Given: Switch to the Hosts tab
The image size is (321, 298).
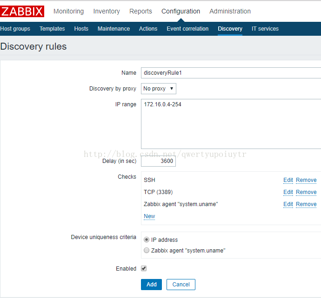Looking at the screenshot, I should (x=81, y=29).
